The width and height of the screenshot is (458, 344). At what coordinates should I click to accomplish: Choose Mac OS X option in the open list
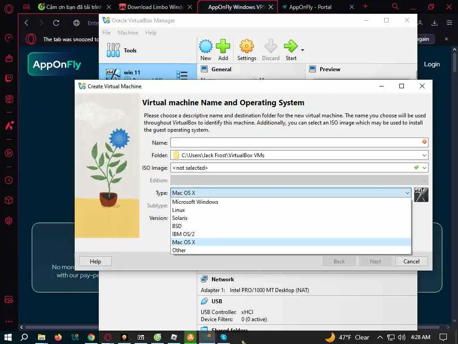(291, 242)
